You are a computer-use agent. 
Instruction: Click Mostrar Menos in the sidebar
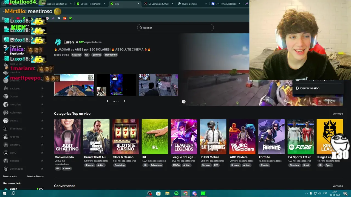point(35,176)
